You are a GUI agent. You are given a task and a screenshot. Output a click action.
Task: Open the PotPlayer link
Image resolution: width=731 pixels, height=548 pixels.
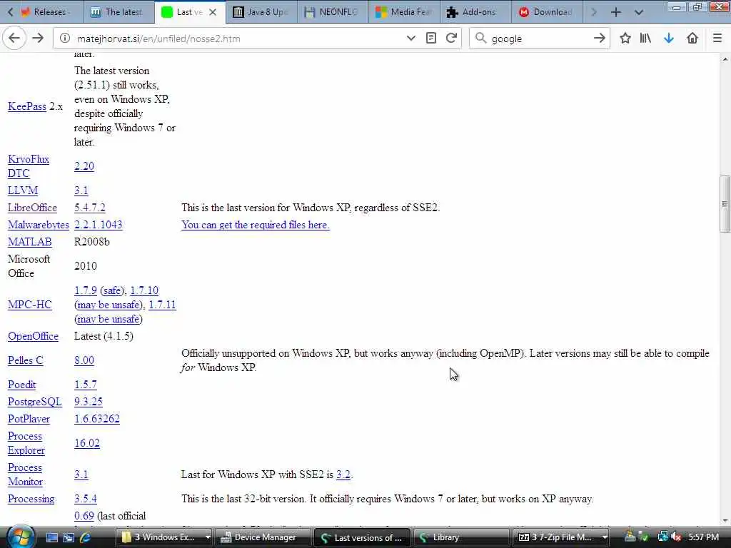coord(29,420)
